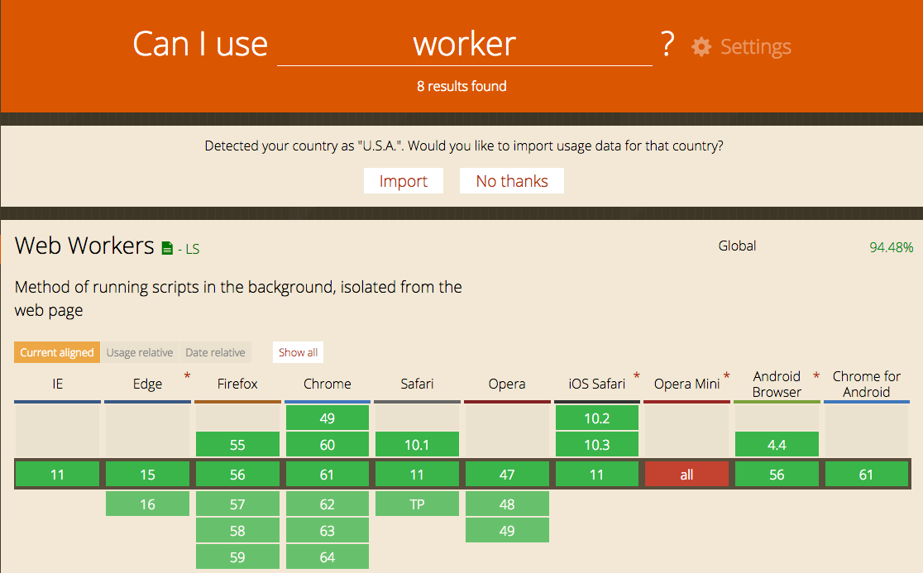Screen dimensions: 923x573
Task: Click the iOS Safari note asterisk
Action: pos(636,375)
